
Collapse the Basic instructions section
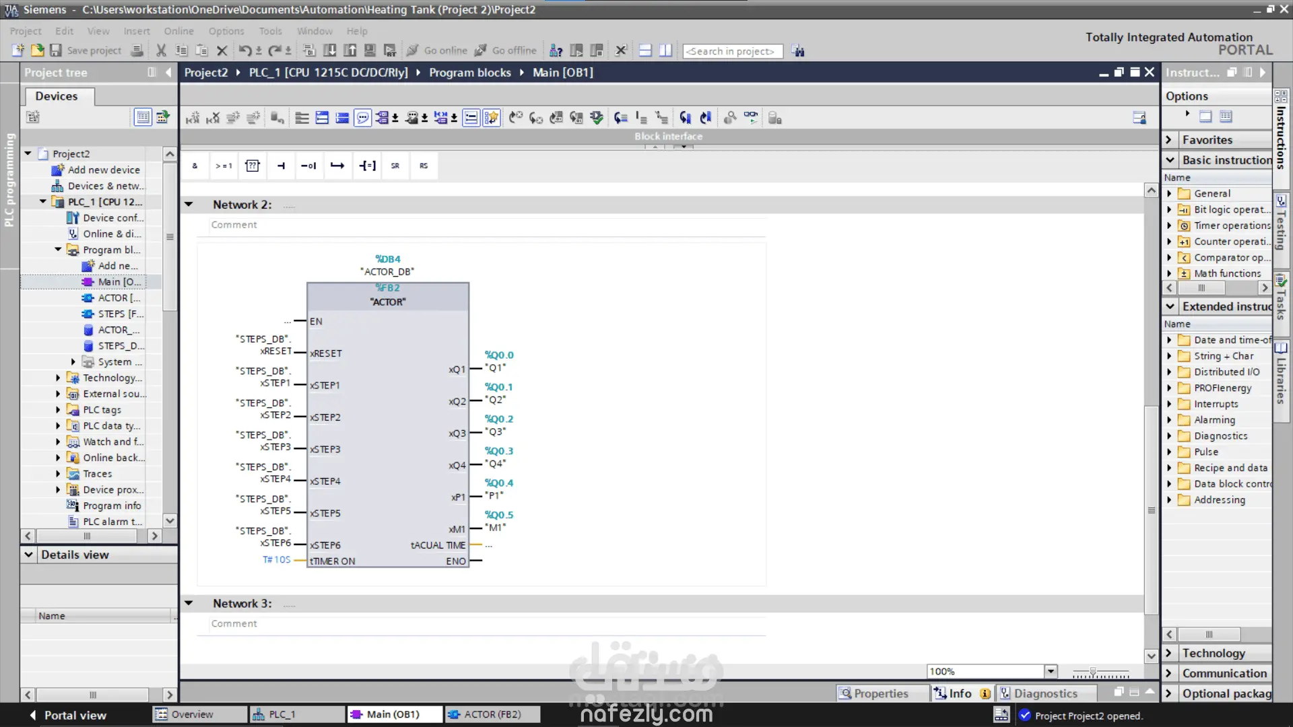1170,160
